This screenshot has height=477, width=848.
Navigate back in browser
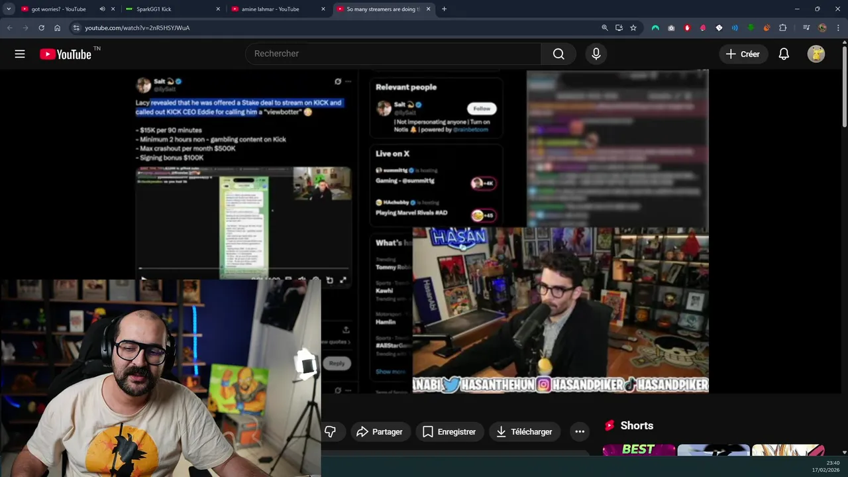pos(9,28)
